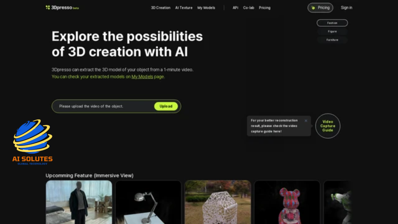Select the Figure category filter
398x224 pixels.
(x=332, y=31)
